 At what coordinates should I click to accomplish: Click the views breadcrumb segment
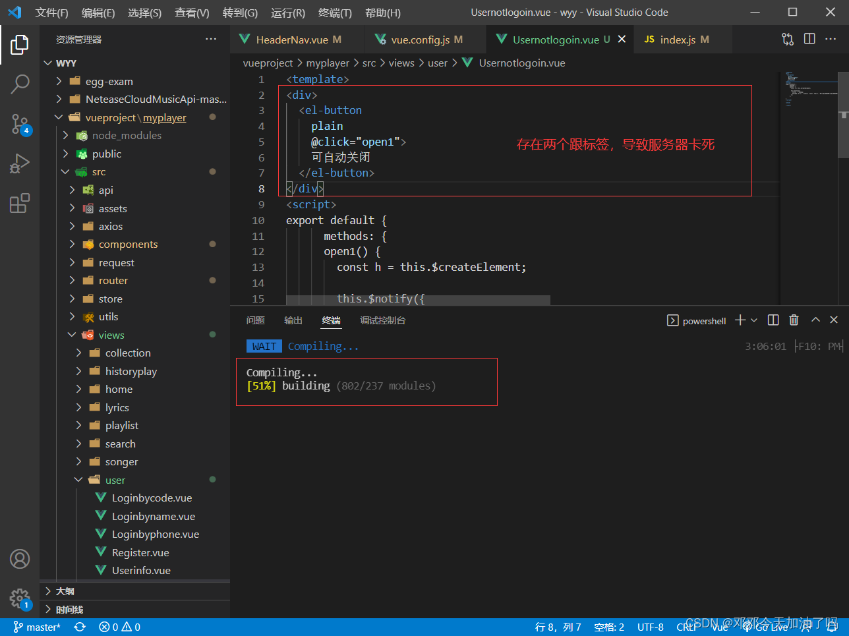[x=401, y=63]
